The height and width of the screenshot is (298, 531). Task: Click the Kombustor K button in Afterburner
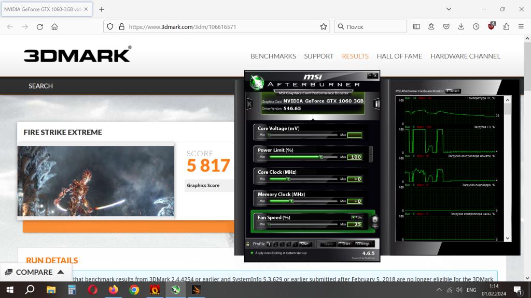click(249, 103)
